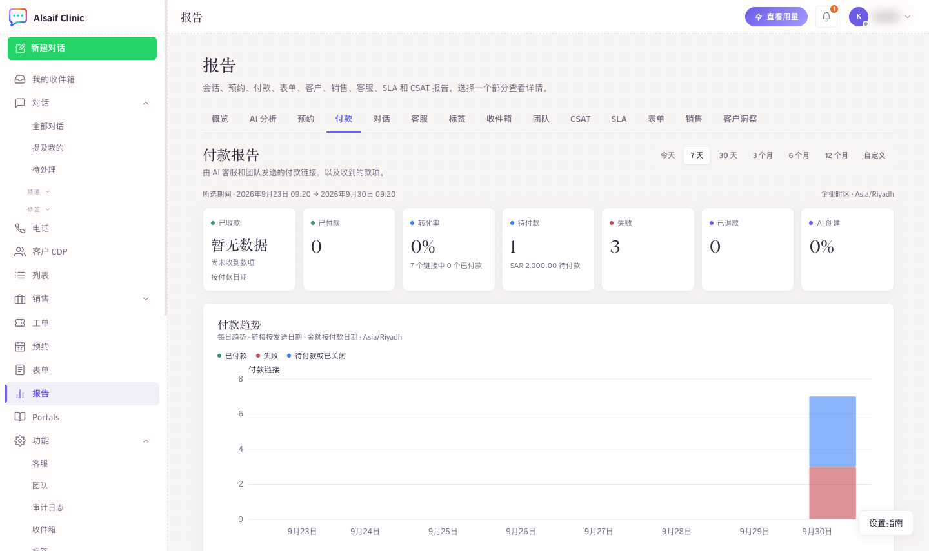Image resolution: width=929 pixels, height=551 pixels.
Task: Open the 待付款 summary card
Action: (x=548, y=249)
